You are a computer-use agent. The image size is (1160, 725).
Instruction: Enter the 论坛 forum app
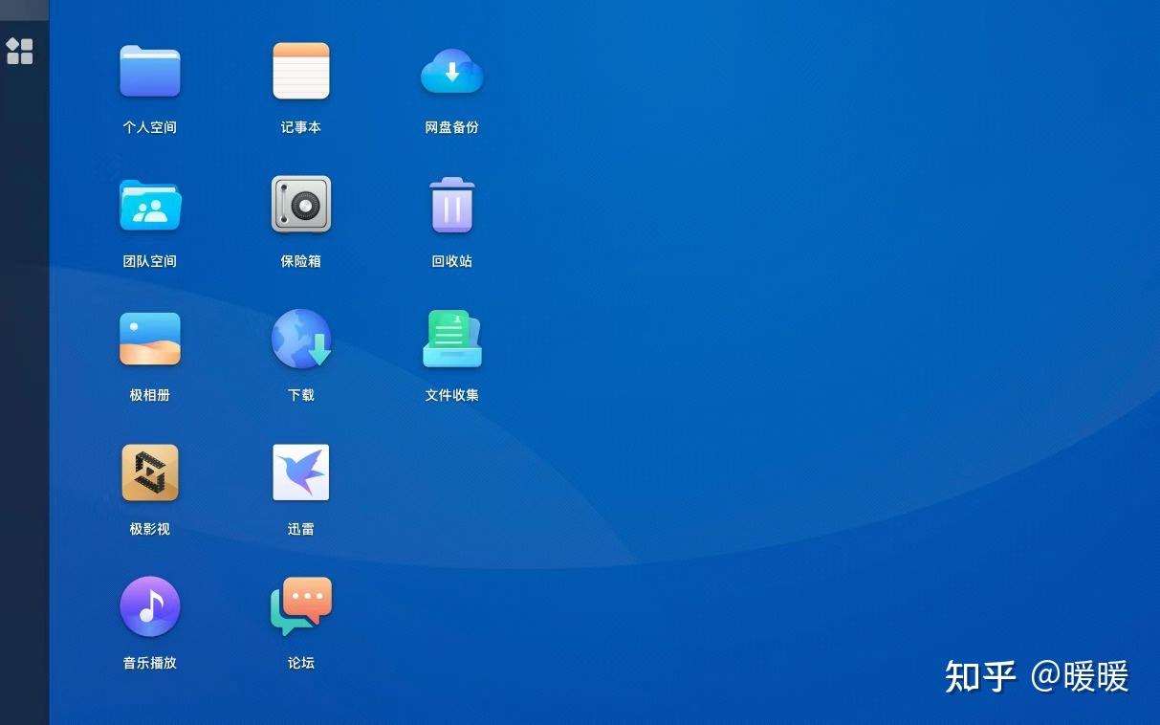tap(300, 605)
